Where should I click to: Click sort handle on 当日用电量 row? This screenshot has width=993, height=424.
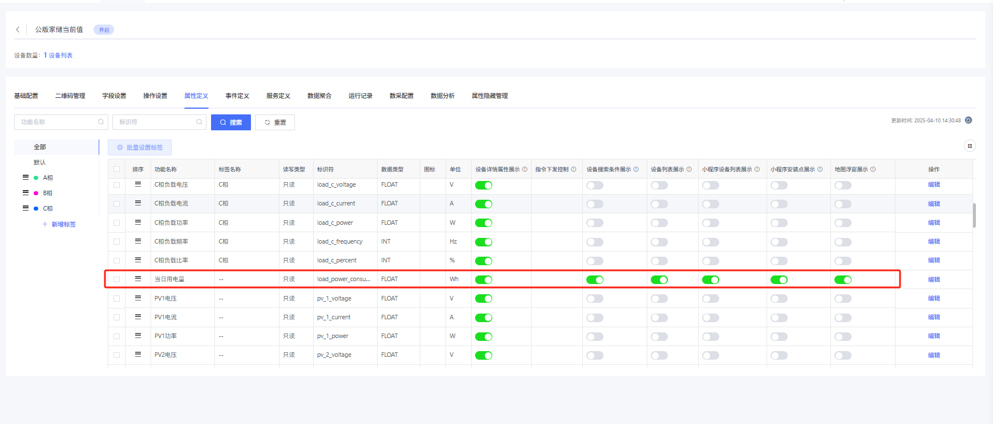coord(137,279)
